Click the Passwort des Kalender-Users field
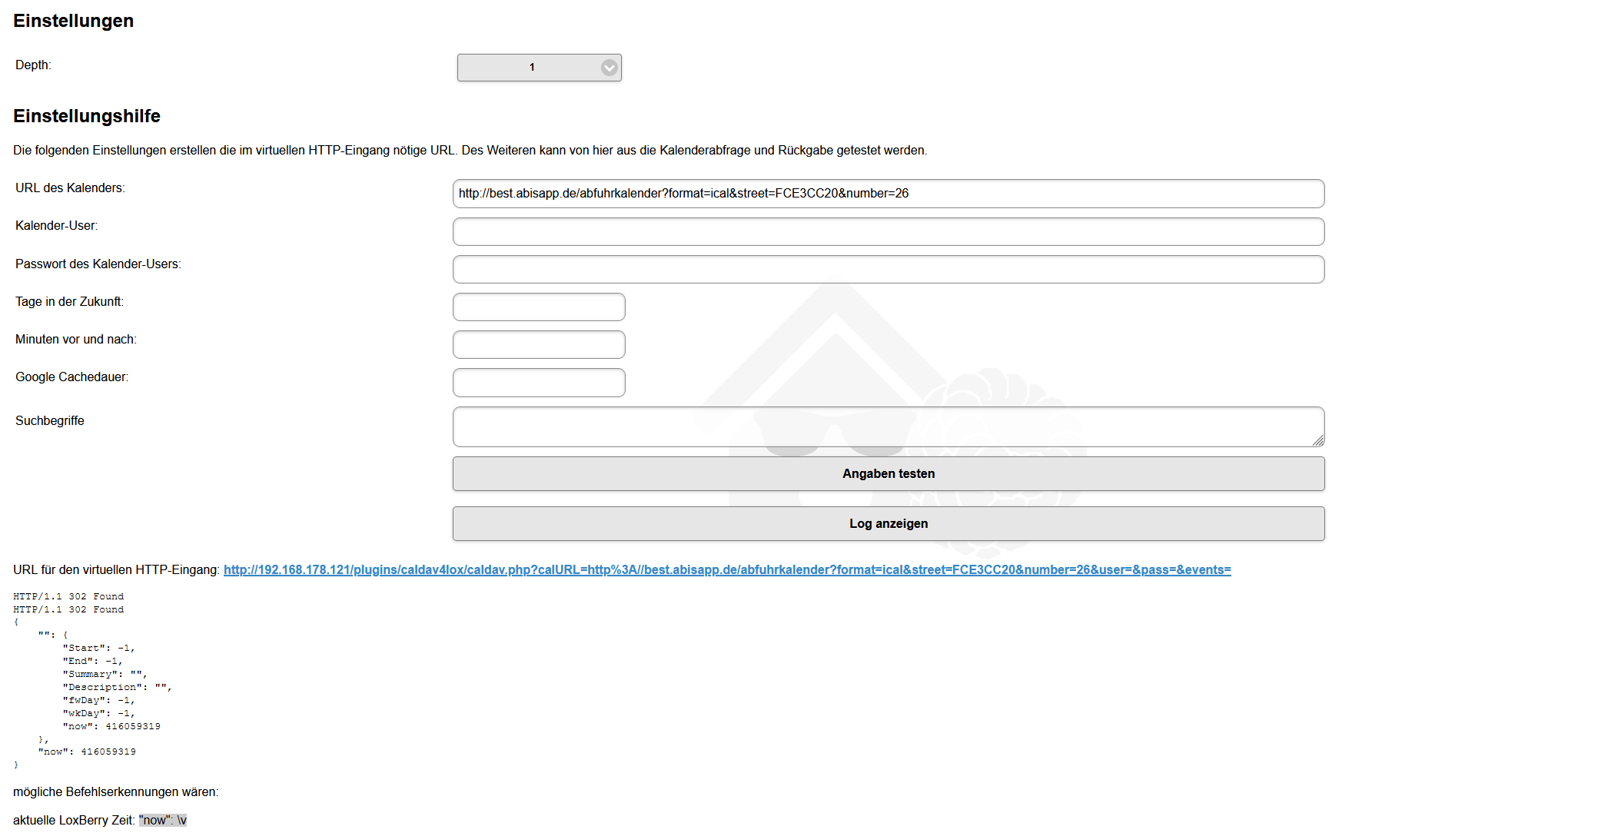The image size is (1611, 836). click(888, 269)
